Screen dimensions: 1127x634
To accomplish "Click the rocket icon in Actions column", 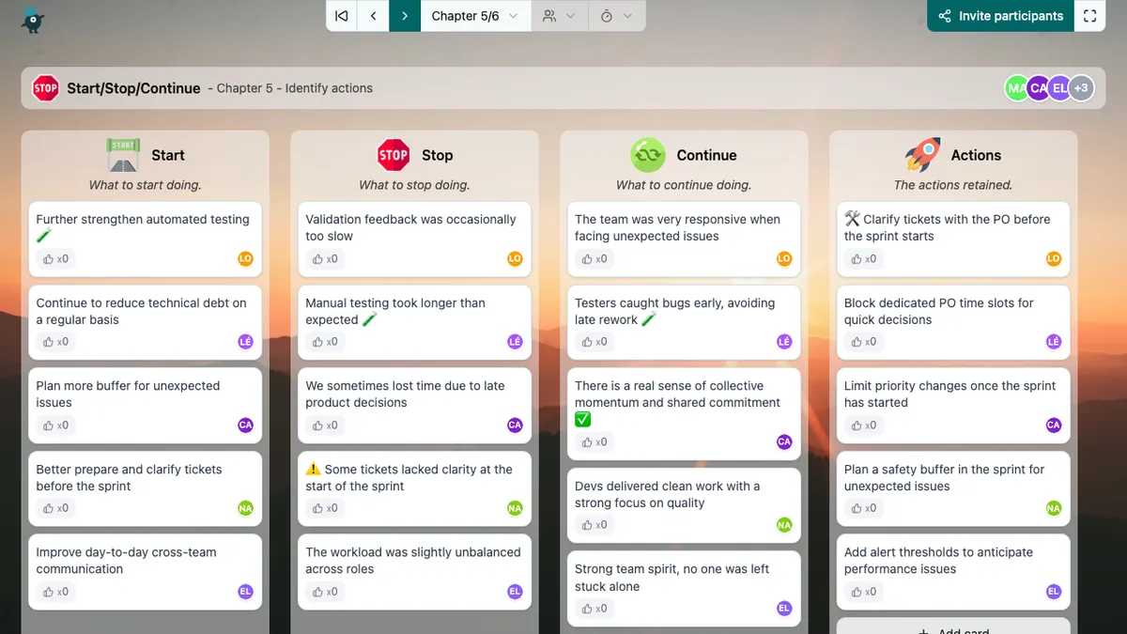I will coord(922,155).
